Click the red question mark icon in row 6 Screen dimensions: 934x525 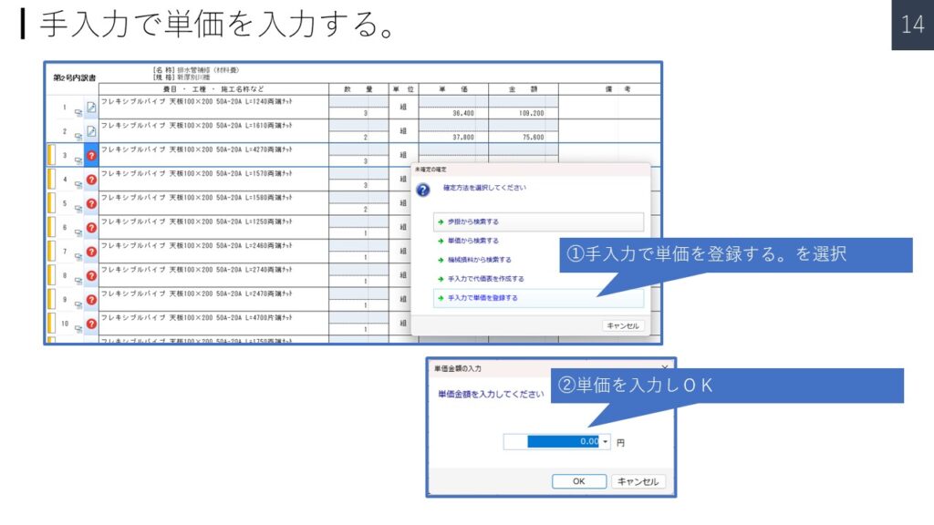tap(91, 227)
